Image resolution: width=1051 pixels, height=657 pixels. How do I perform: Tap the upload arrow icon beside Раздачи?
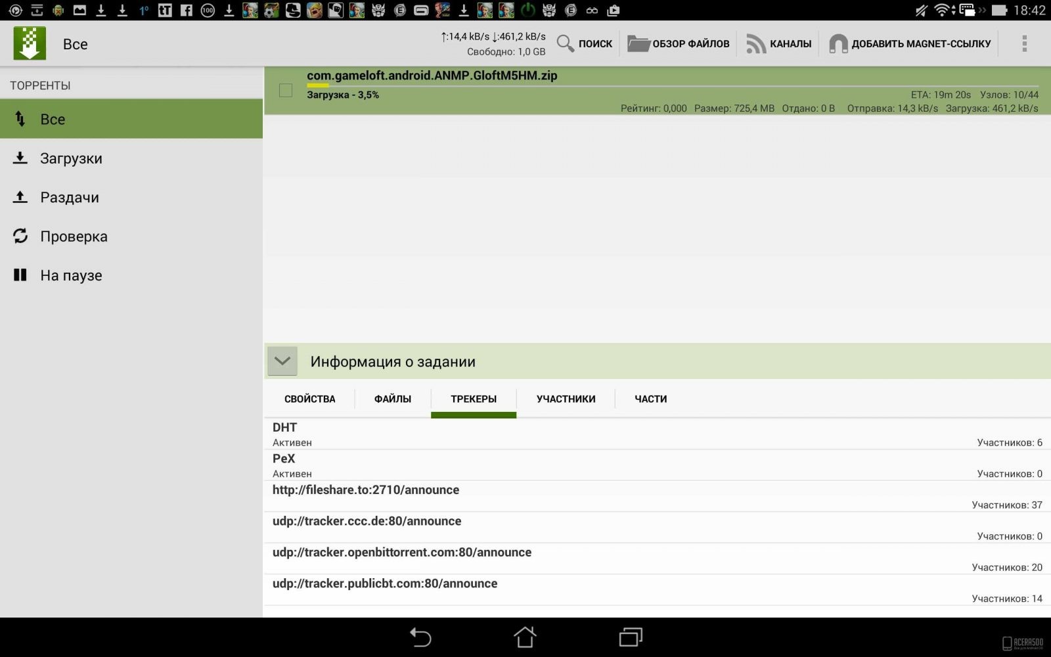tap(20, 197)
